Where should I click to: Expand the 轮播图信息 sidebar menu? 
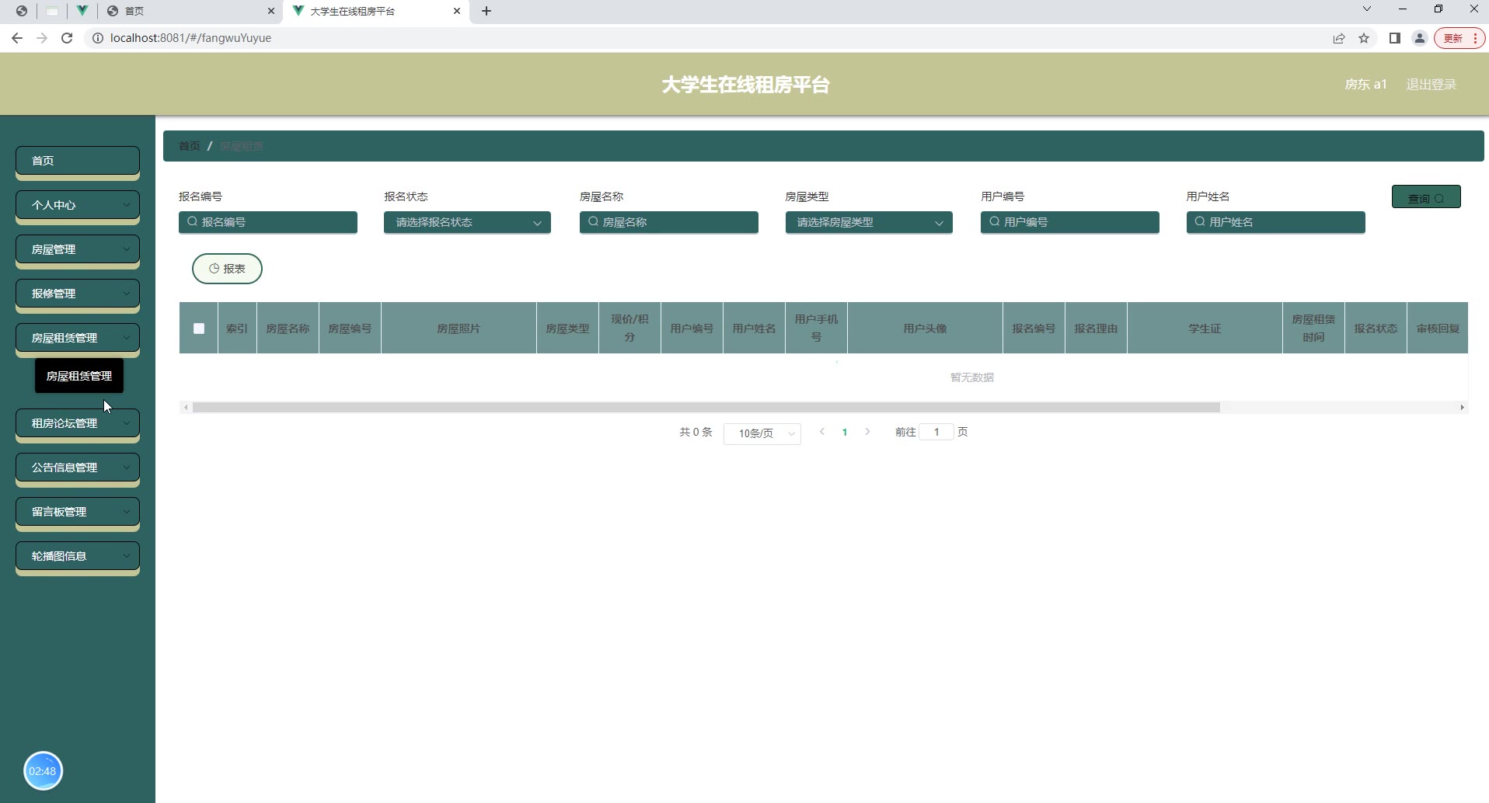(x=78, y=556)
